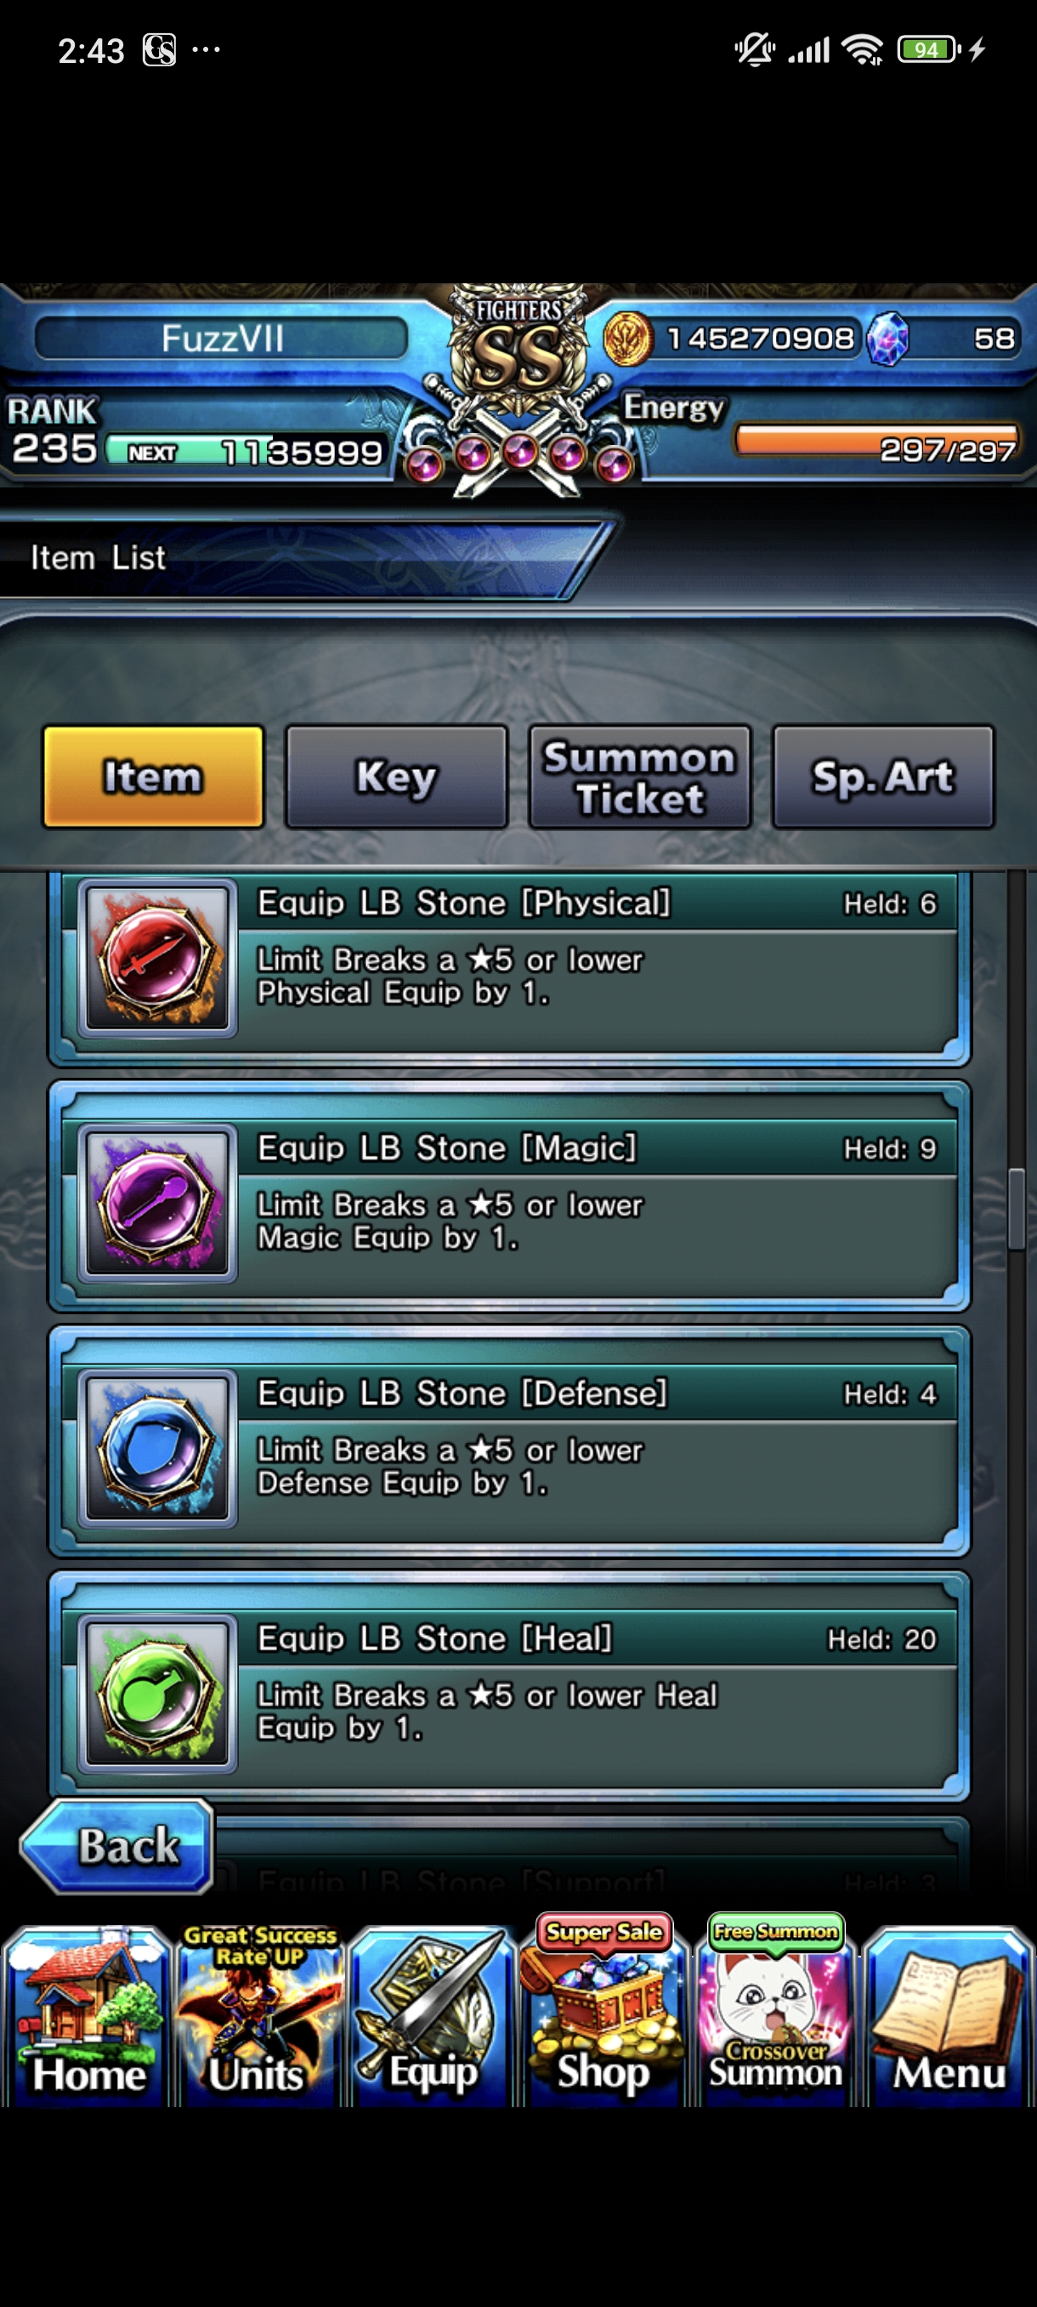Switch to the Key tab
This screenshot has height=2307, width=1037.
pyautogui.click(x=396, y=777)
